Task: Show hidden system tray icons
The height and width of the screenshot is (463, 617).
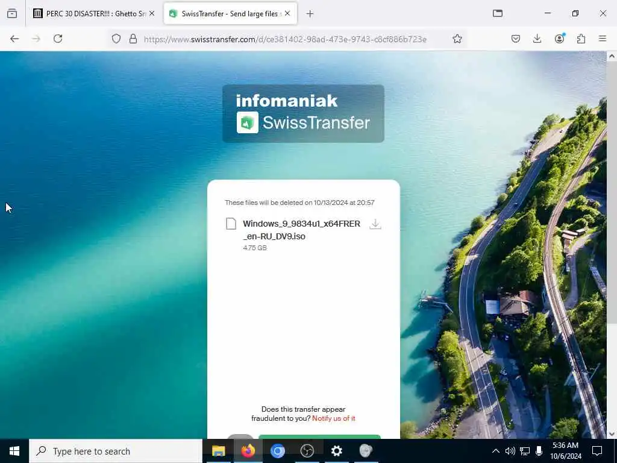Action: tap(496, 451)
